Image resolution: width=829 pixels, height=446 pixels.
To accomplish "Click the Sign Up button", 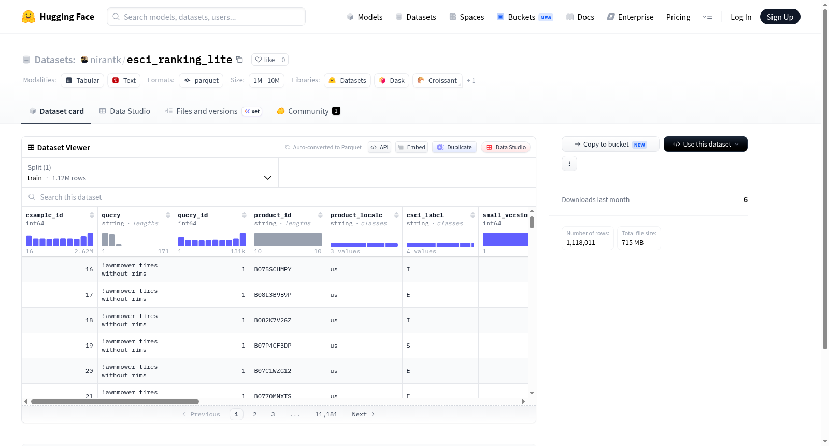I will coord(780,17).
